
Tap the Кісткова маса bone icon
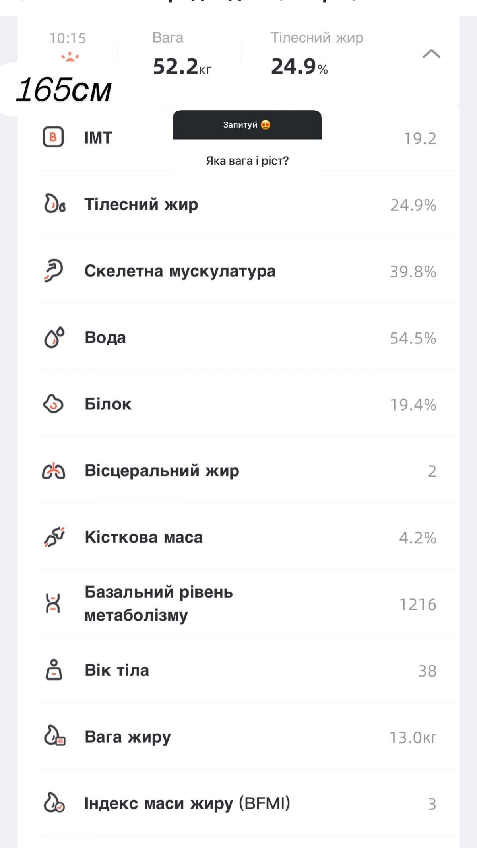coord(54,537)
